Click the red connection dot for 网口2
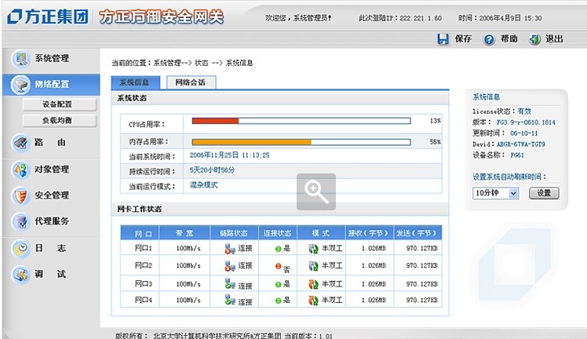The image size is (587, 339). click(x=278, y=266)
